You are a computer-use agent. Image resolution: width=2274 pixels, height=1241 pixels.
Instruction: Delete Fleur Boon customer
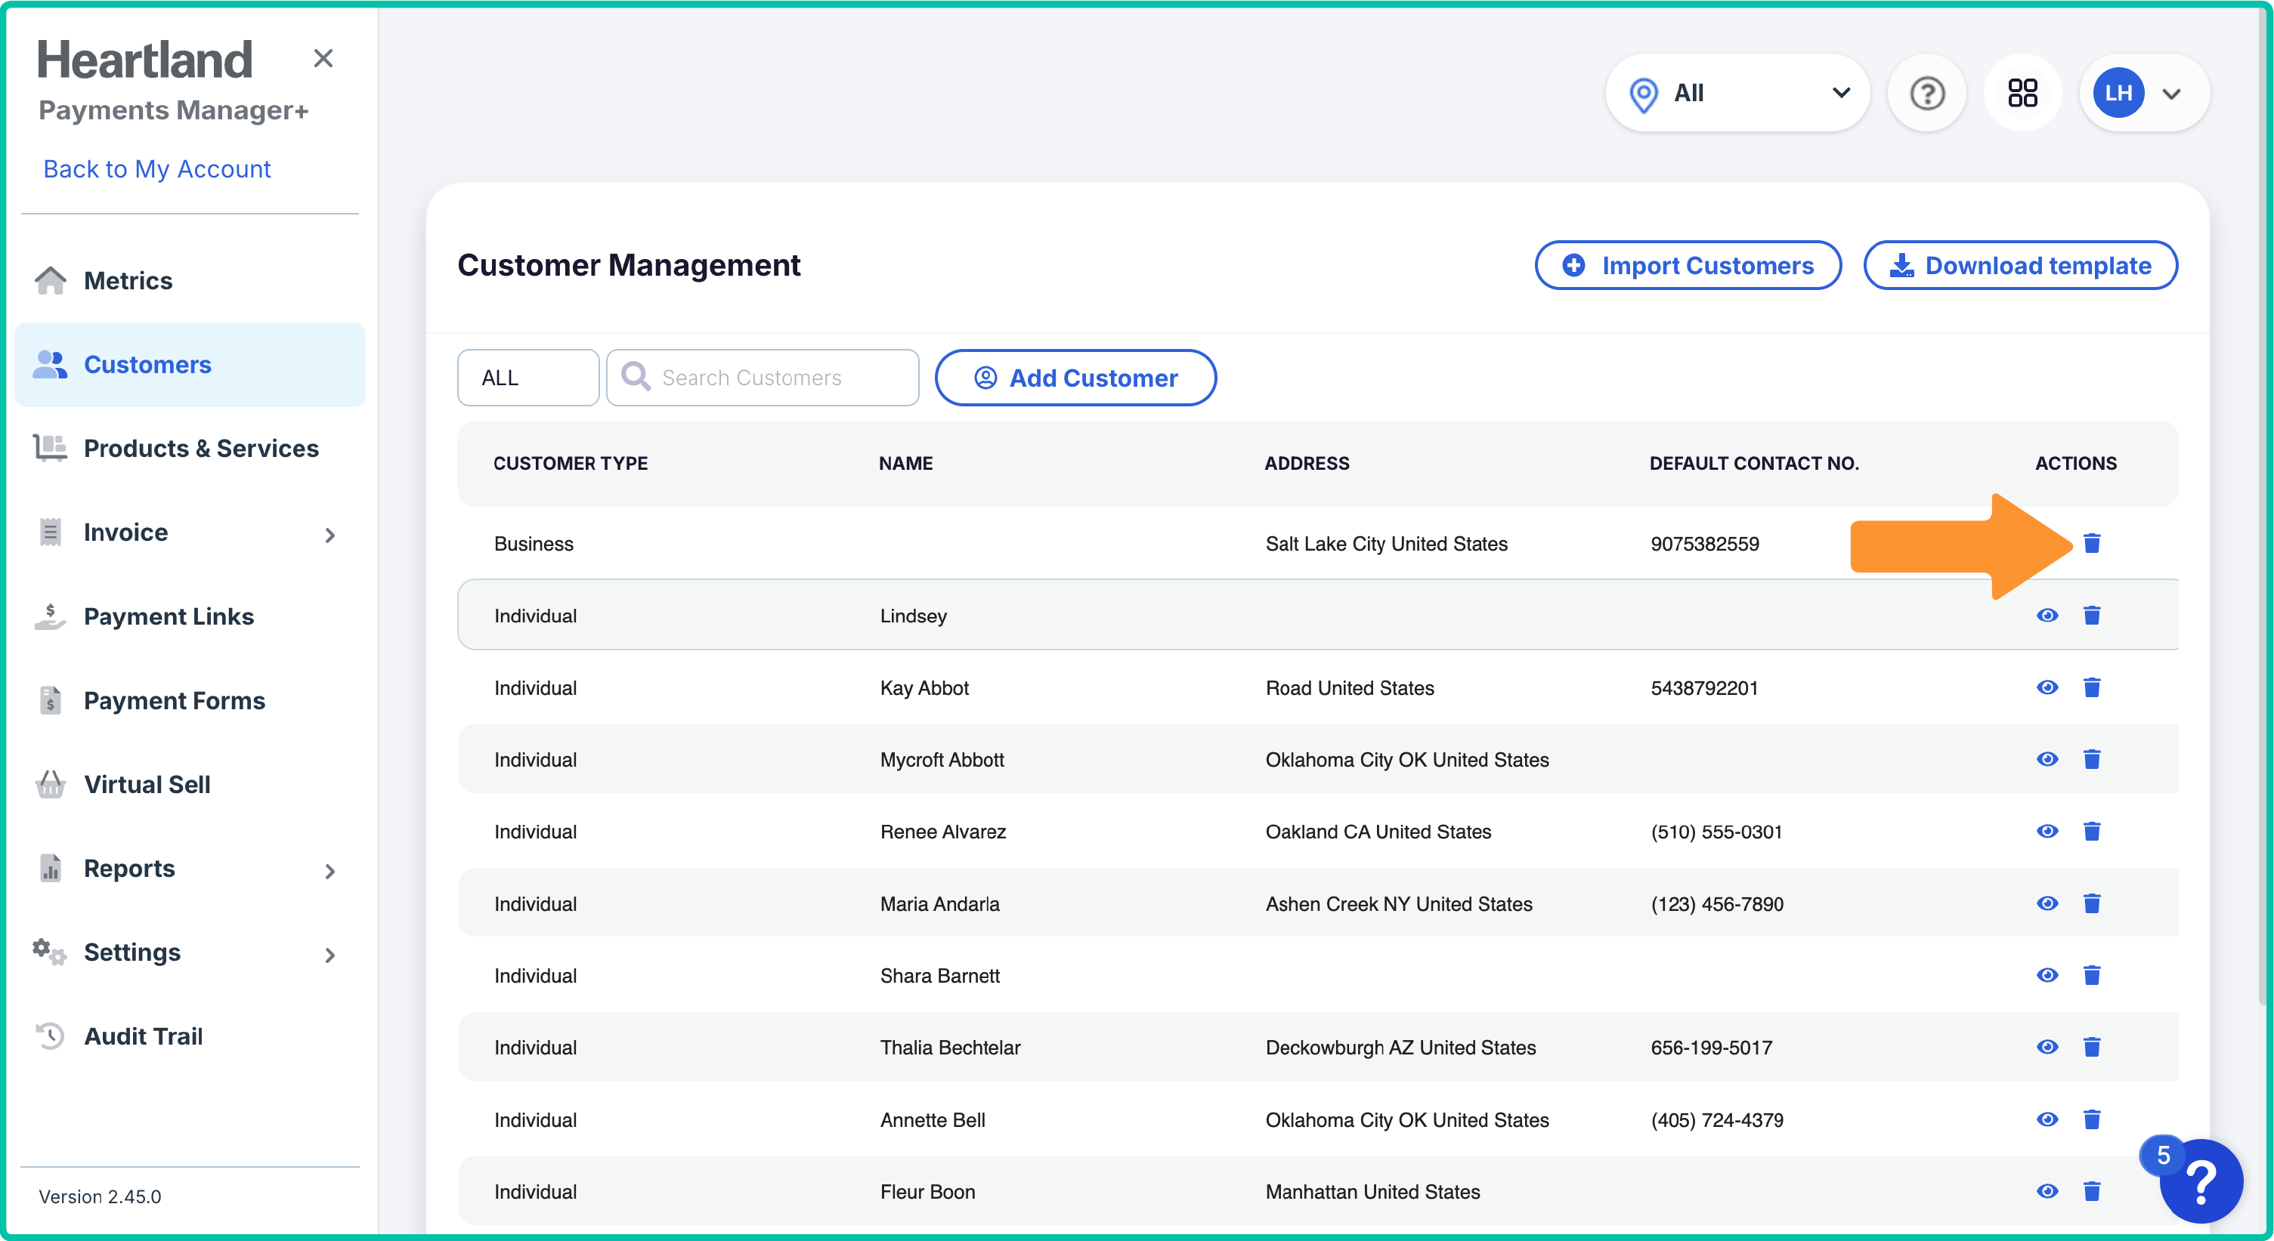point(2091,1192)
